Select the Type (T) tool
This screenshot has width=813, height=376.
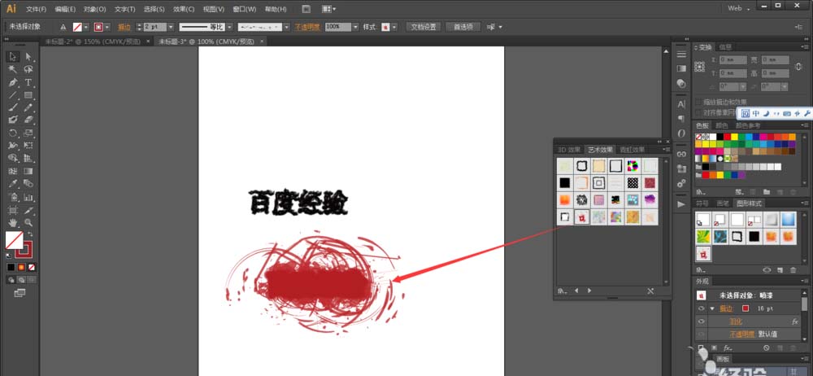click(x=28, y=82)
